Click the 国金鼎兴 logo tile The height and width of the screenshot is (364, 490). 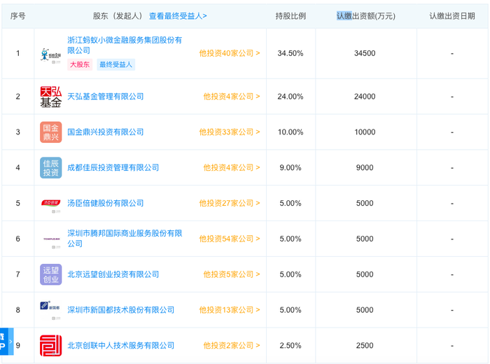[x=50, y=132]
